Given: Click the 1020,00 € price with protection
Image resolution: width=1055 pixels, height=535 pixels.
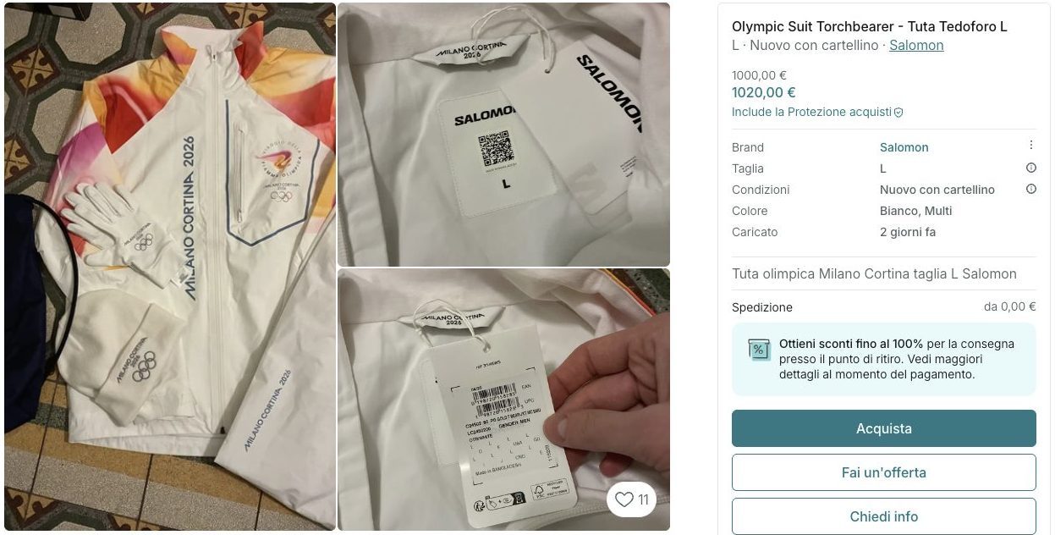Looking at the screenshot, I should point(763,92).
